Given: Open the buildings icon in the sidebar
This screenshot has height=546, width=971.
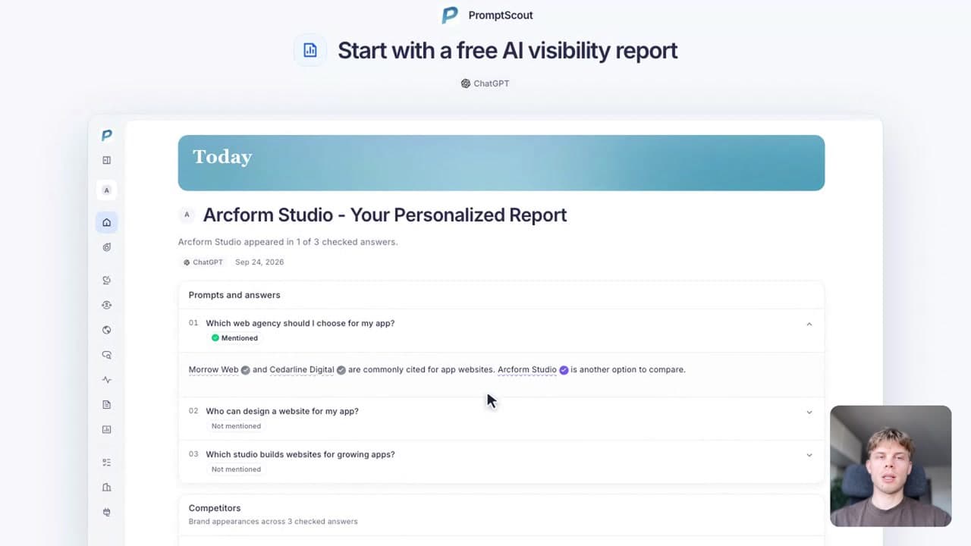Looking at the screenshot, I should pyautogui.click(x=107, y=487).
